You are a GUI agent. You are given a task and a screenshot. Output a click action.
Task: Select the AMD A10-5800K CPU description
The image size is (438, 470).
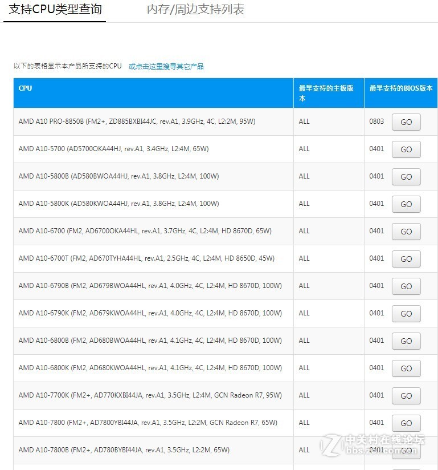(118, 204)
